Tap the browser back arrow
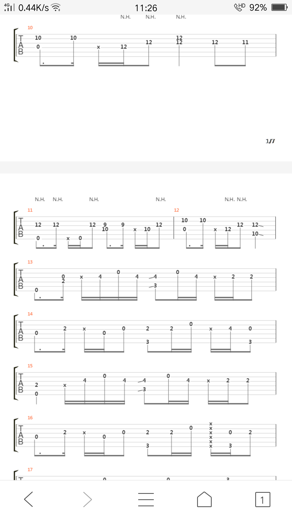Screen dimensions: 292x519 (x=29, y=499)
